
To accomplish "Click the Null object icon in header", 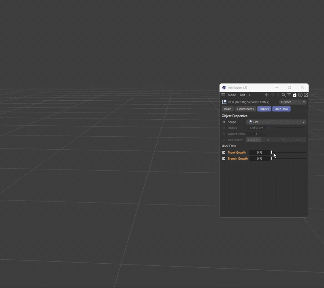I will pos(224,102).
